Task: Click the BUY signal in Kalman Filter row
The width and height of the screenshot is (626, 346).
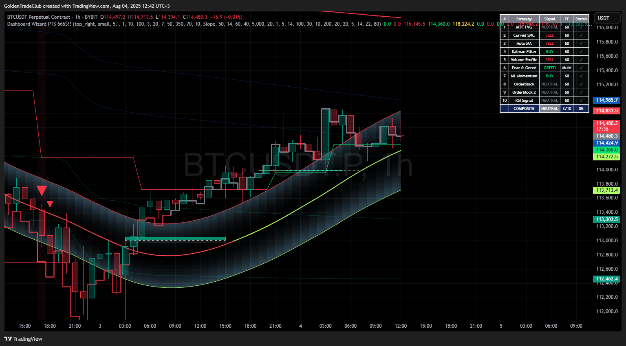Action: 550,52
